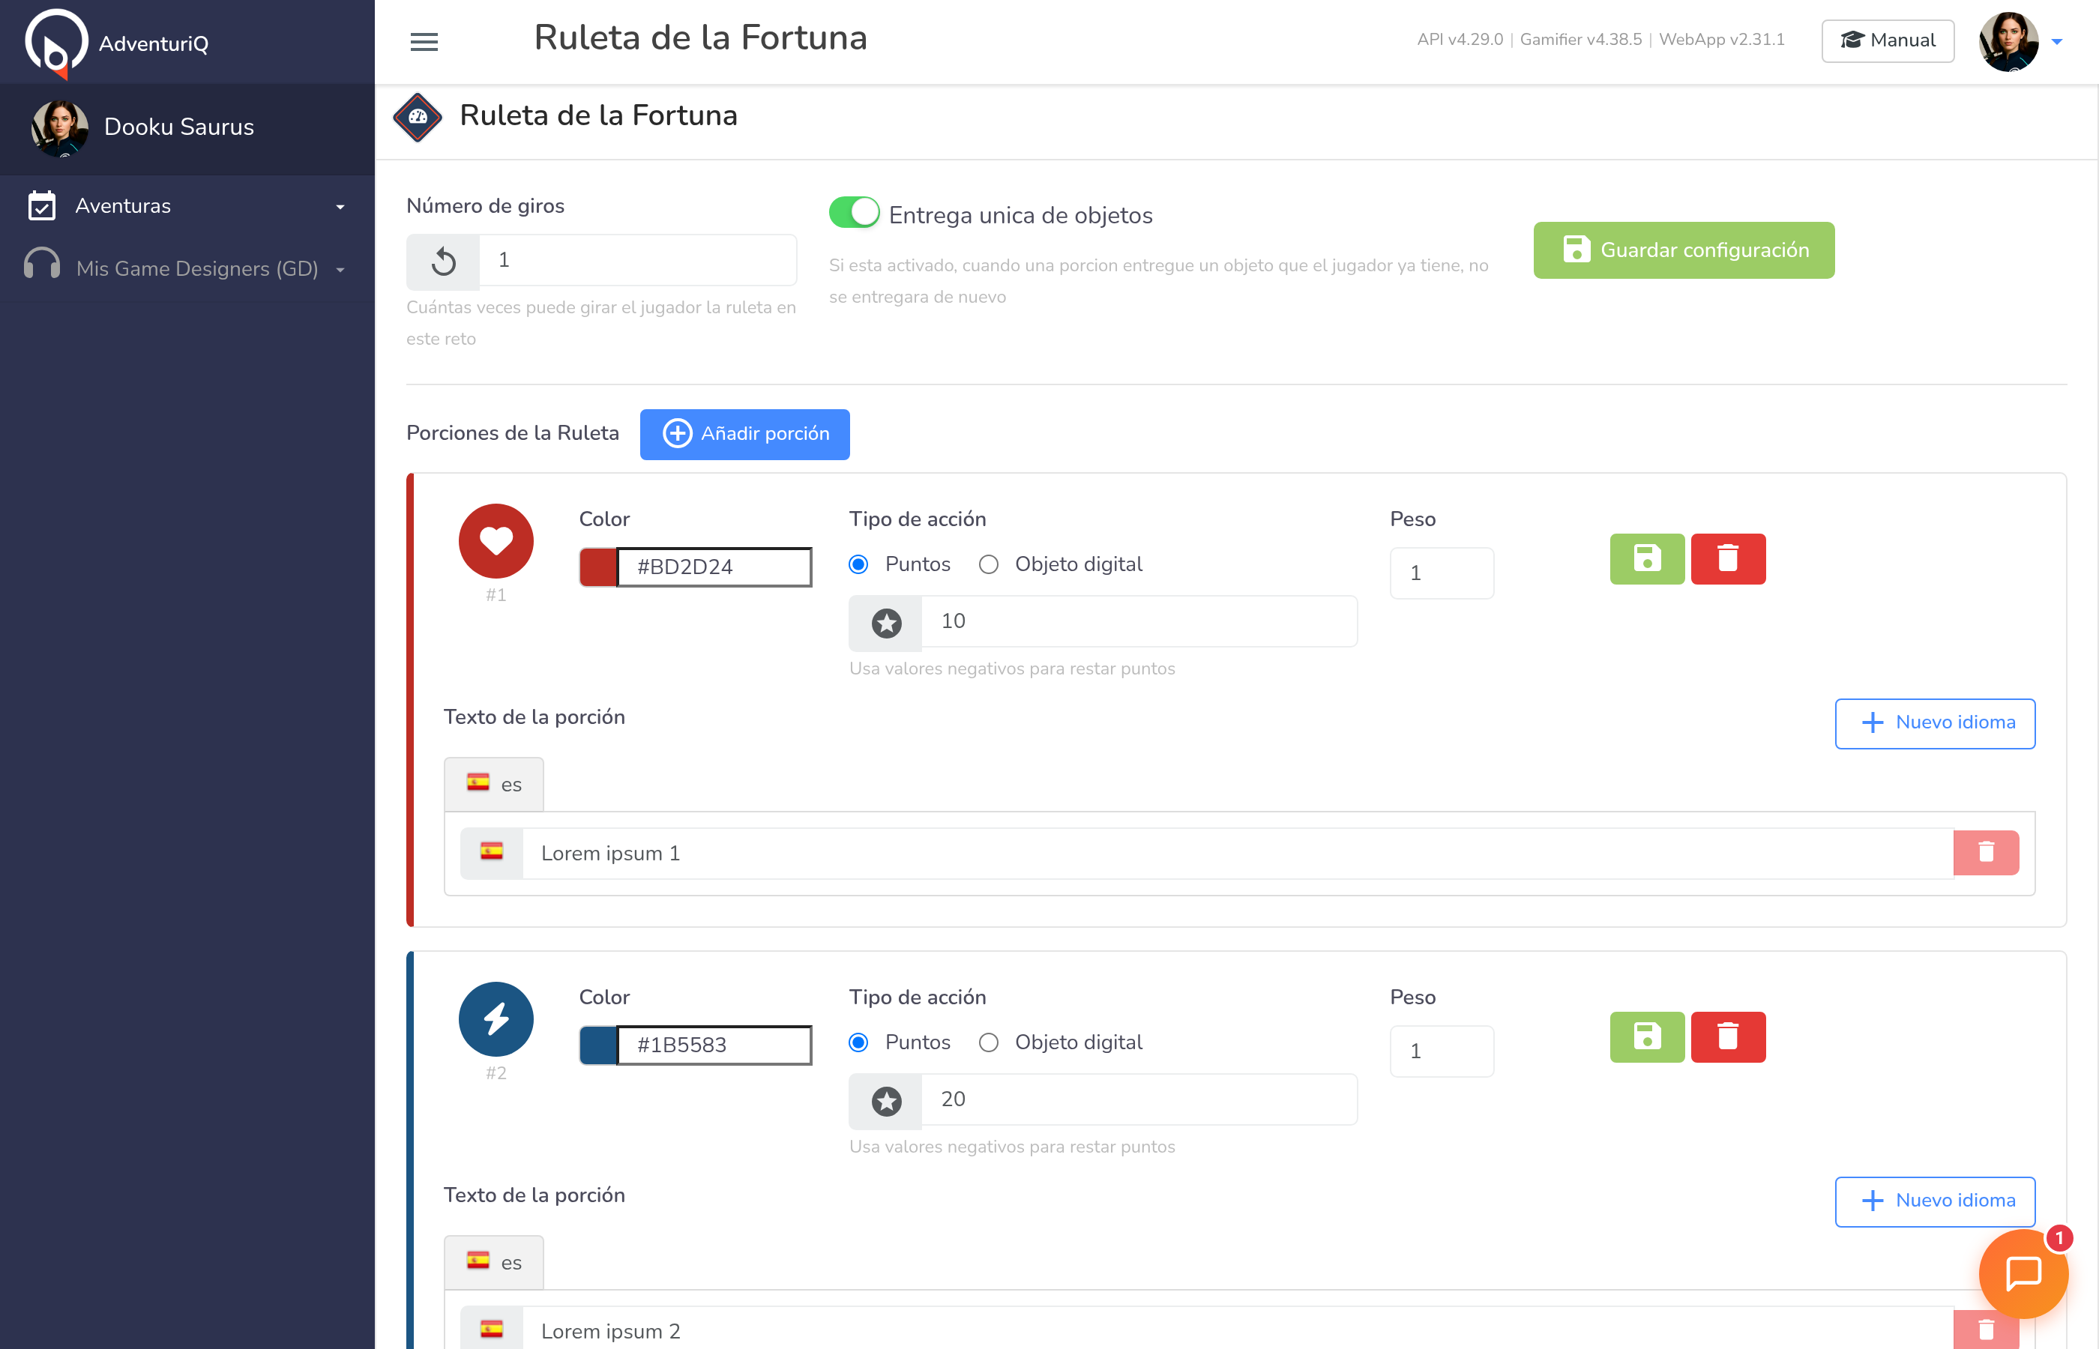The width and height of the screenshot is (2099, 1349).
Task: Click the Lorem ipsum 2 text field
Action: (x=1238, y=1330)
